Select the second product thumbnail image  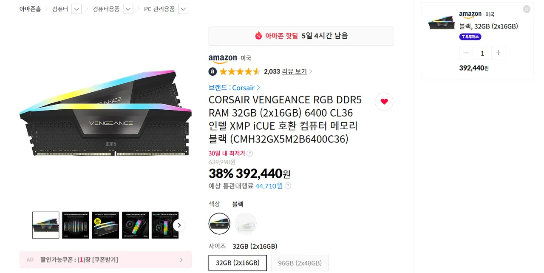[76, 225]
